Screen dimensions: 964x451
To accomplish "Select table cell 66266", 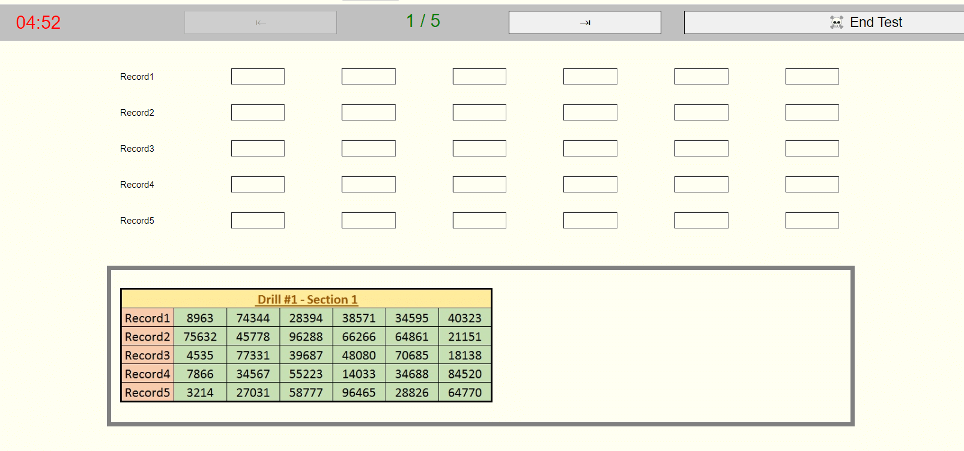I will click(x=359, y=336).
